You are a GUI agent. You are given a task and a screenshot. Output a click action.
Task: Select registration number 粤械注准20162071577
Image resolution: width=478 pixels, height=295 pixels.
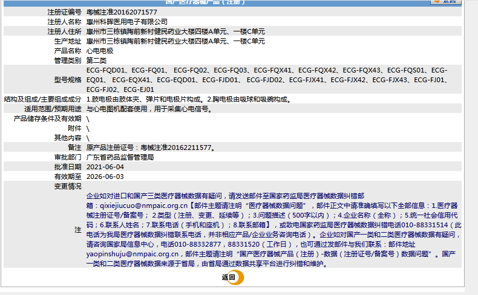click(122, 12)
